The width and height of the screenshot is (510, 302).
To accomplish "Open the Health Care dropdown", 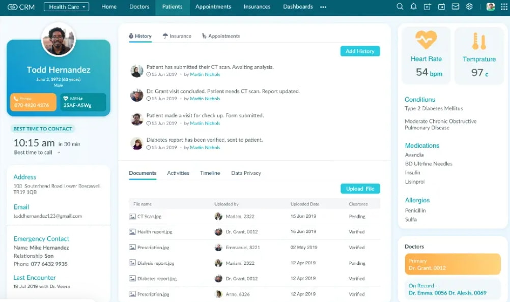I will click(x=67, y=7).
